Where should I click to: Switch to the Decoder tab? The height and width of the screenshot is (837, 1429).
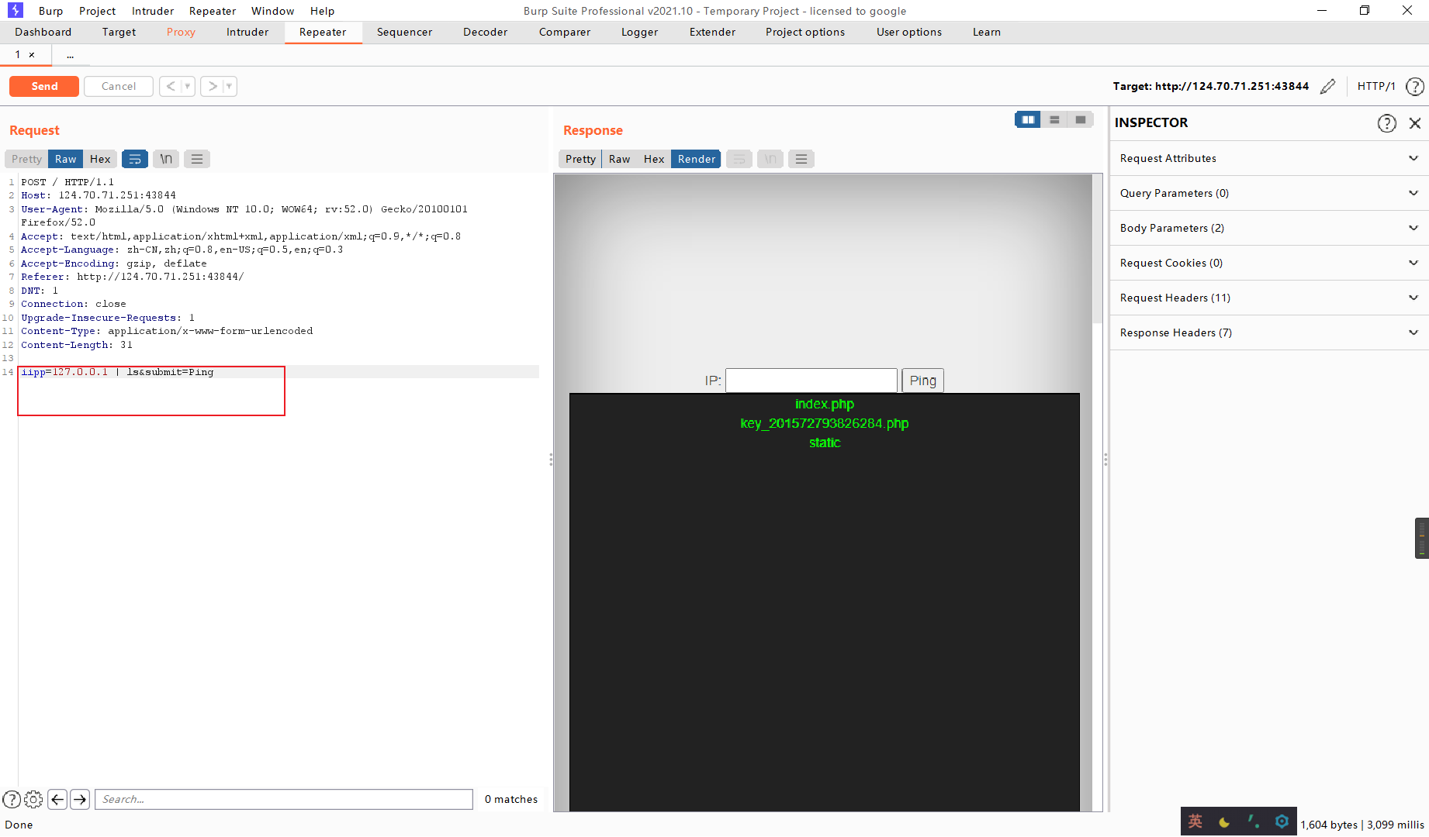485,32
